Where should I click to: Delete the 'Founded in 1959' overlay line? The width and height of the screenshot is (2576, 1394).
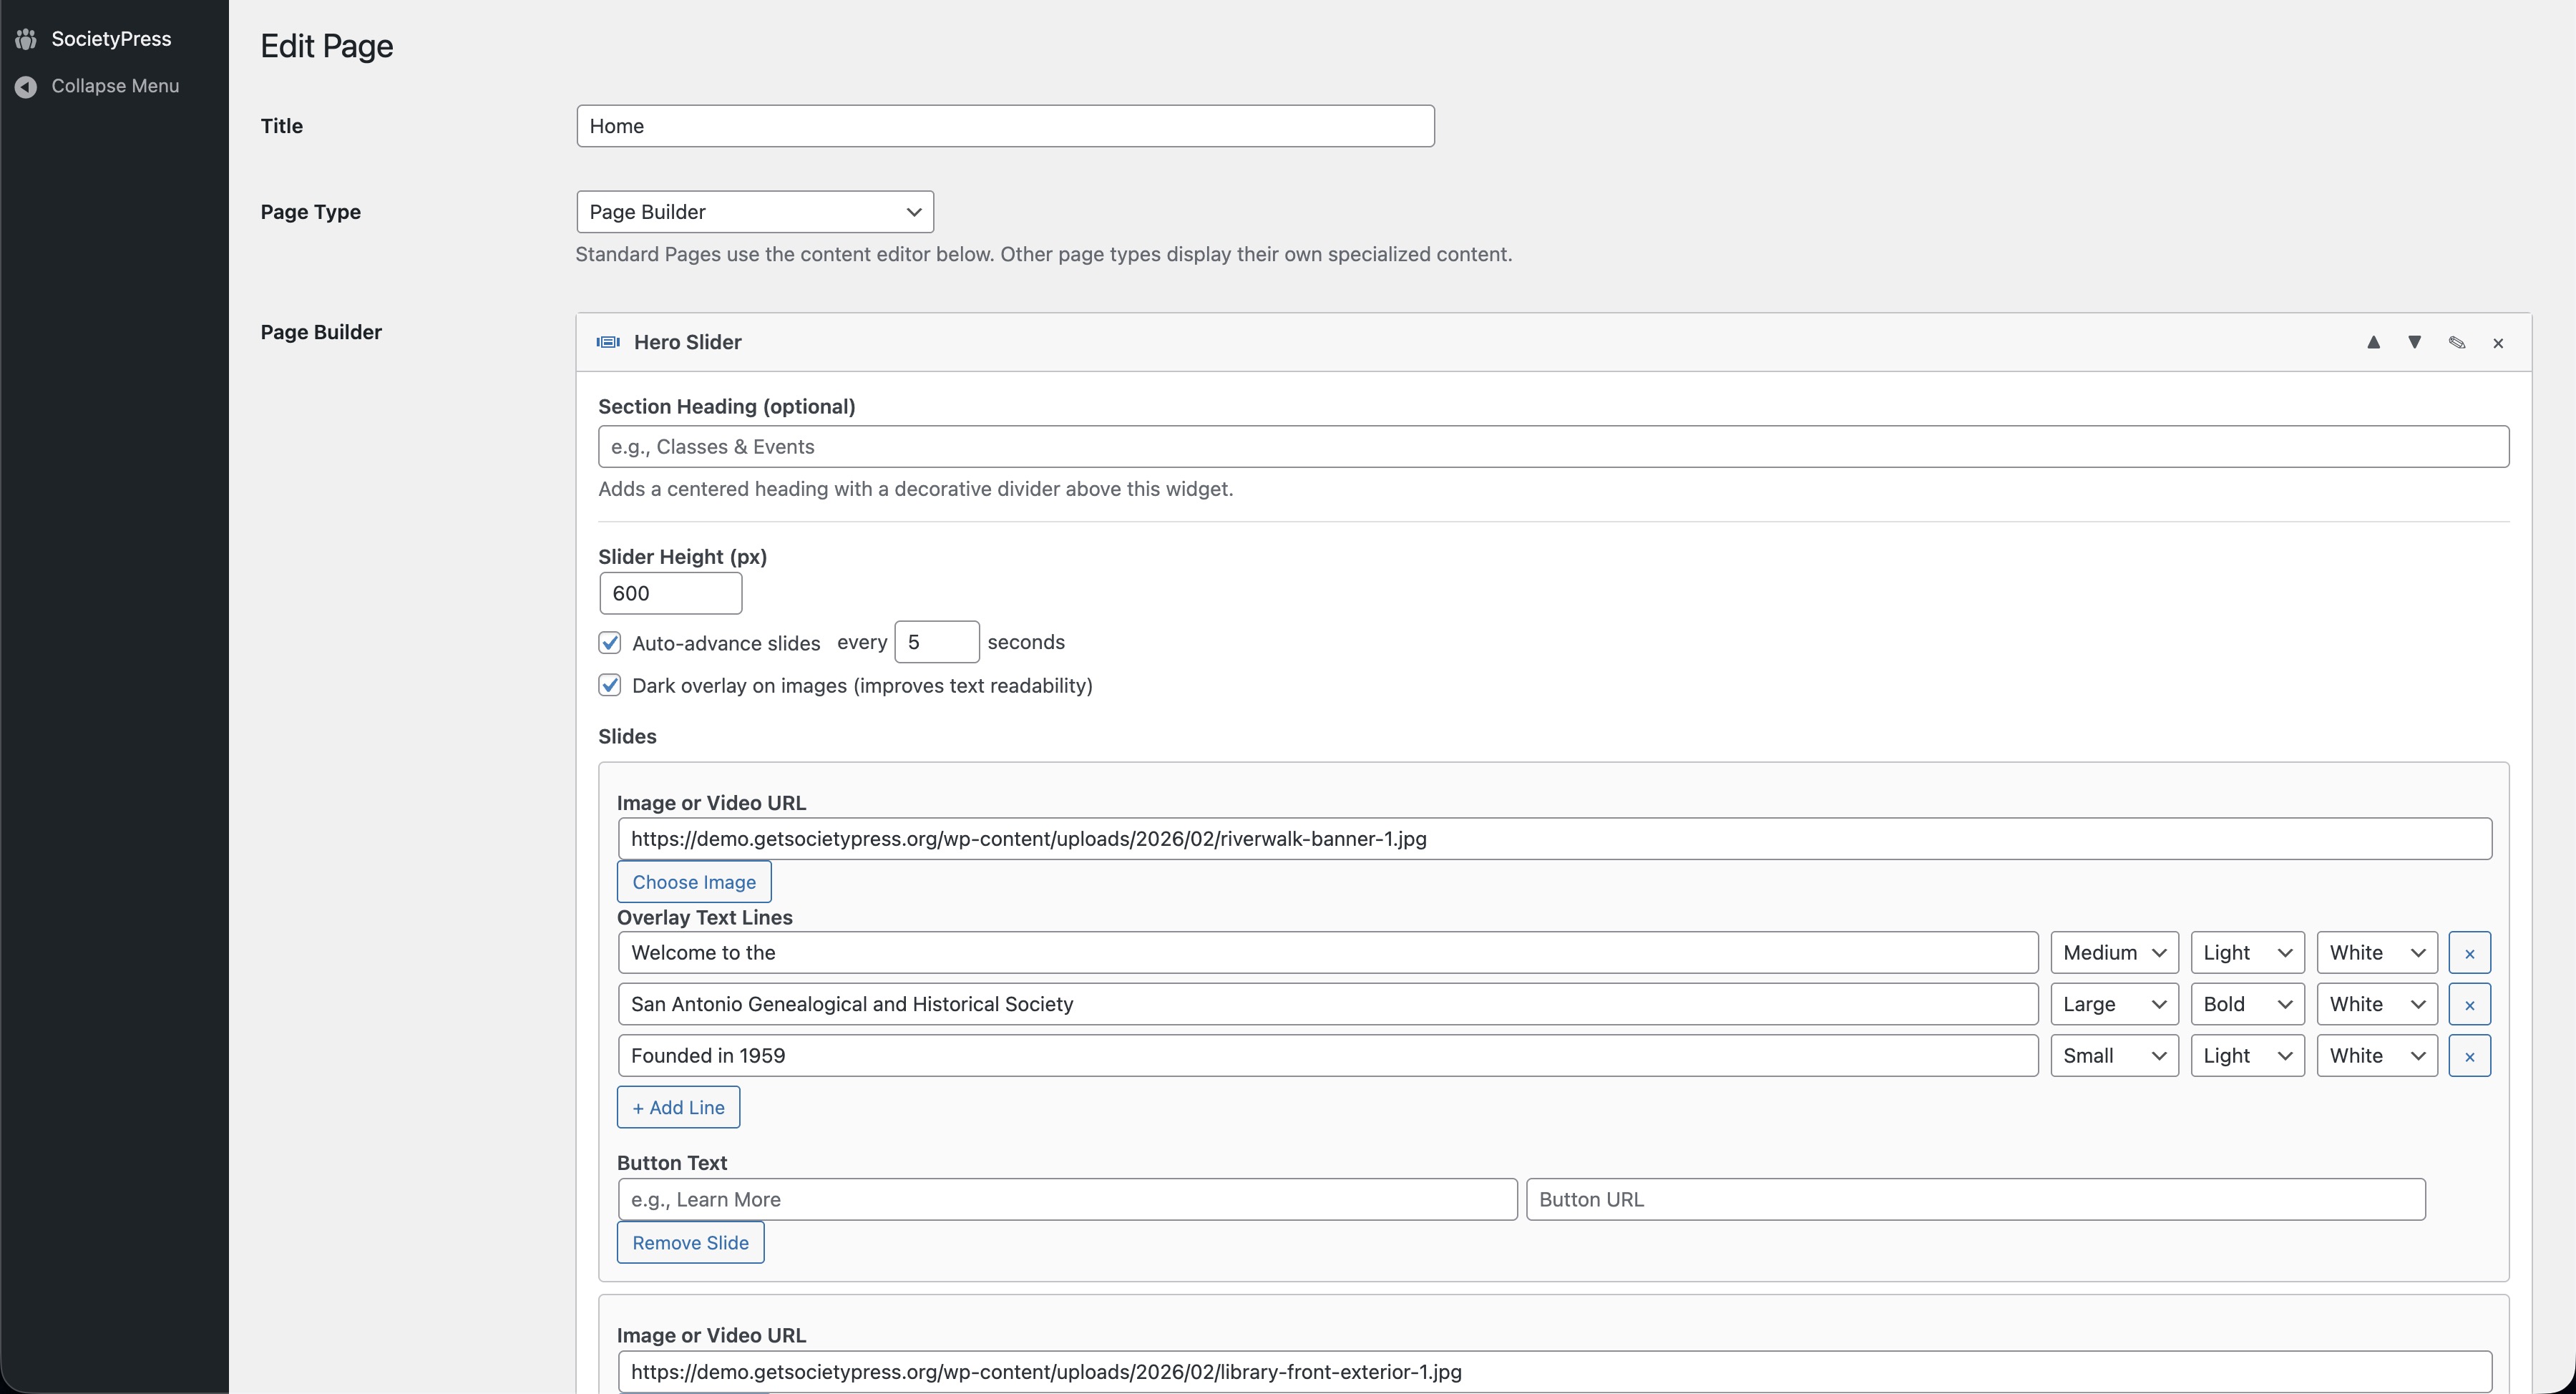(x=2469, y=1056)
